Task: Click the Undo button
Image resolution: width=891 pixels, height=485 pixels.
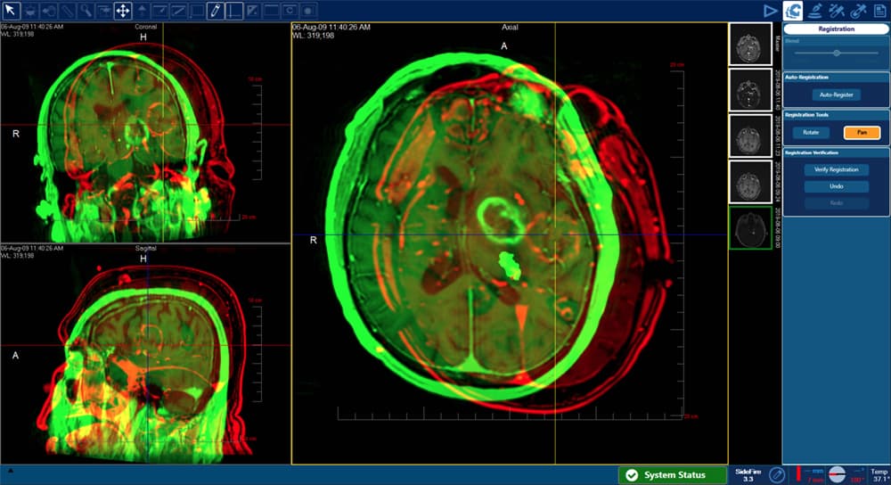Action: (x=836, y=186)
